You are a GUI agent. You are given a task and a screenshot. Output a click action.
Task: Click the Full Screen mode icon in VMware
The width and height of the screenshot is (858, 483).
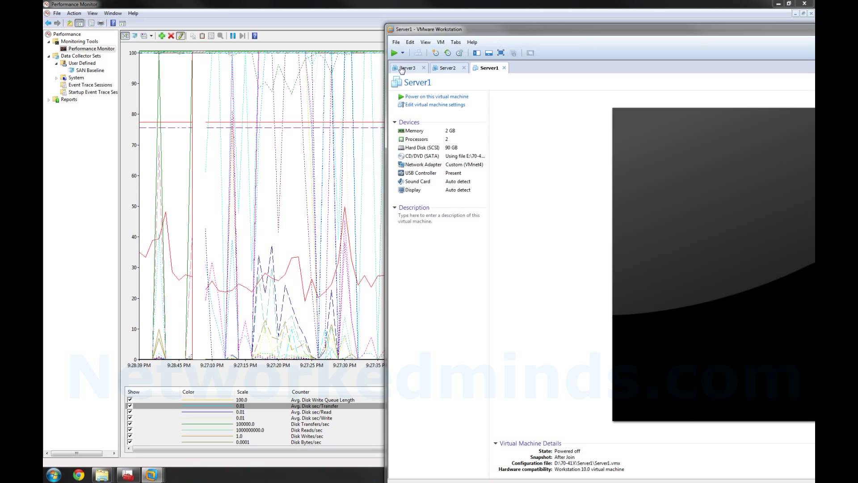click(x=501, y=53)
